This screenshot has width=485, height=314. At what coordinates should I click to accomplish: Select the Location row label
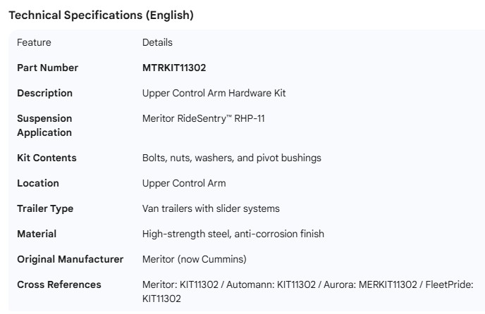point(38,183)
